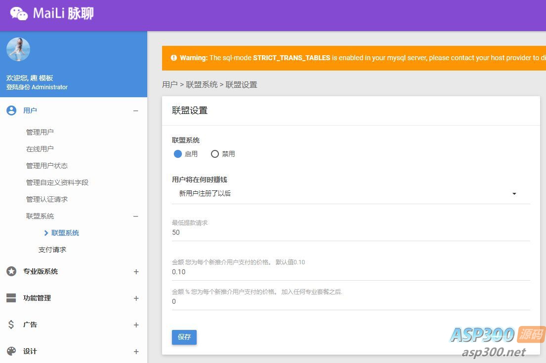Image resolution: width=546 pixels, height=363 pixels.
Task: Click the 保存 button
Action: click(184, 337)
